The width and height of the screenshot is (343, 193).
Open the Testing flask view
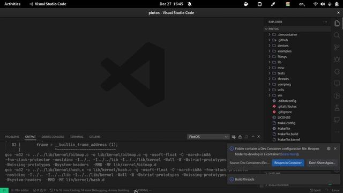pos(337,108)
